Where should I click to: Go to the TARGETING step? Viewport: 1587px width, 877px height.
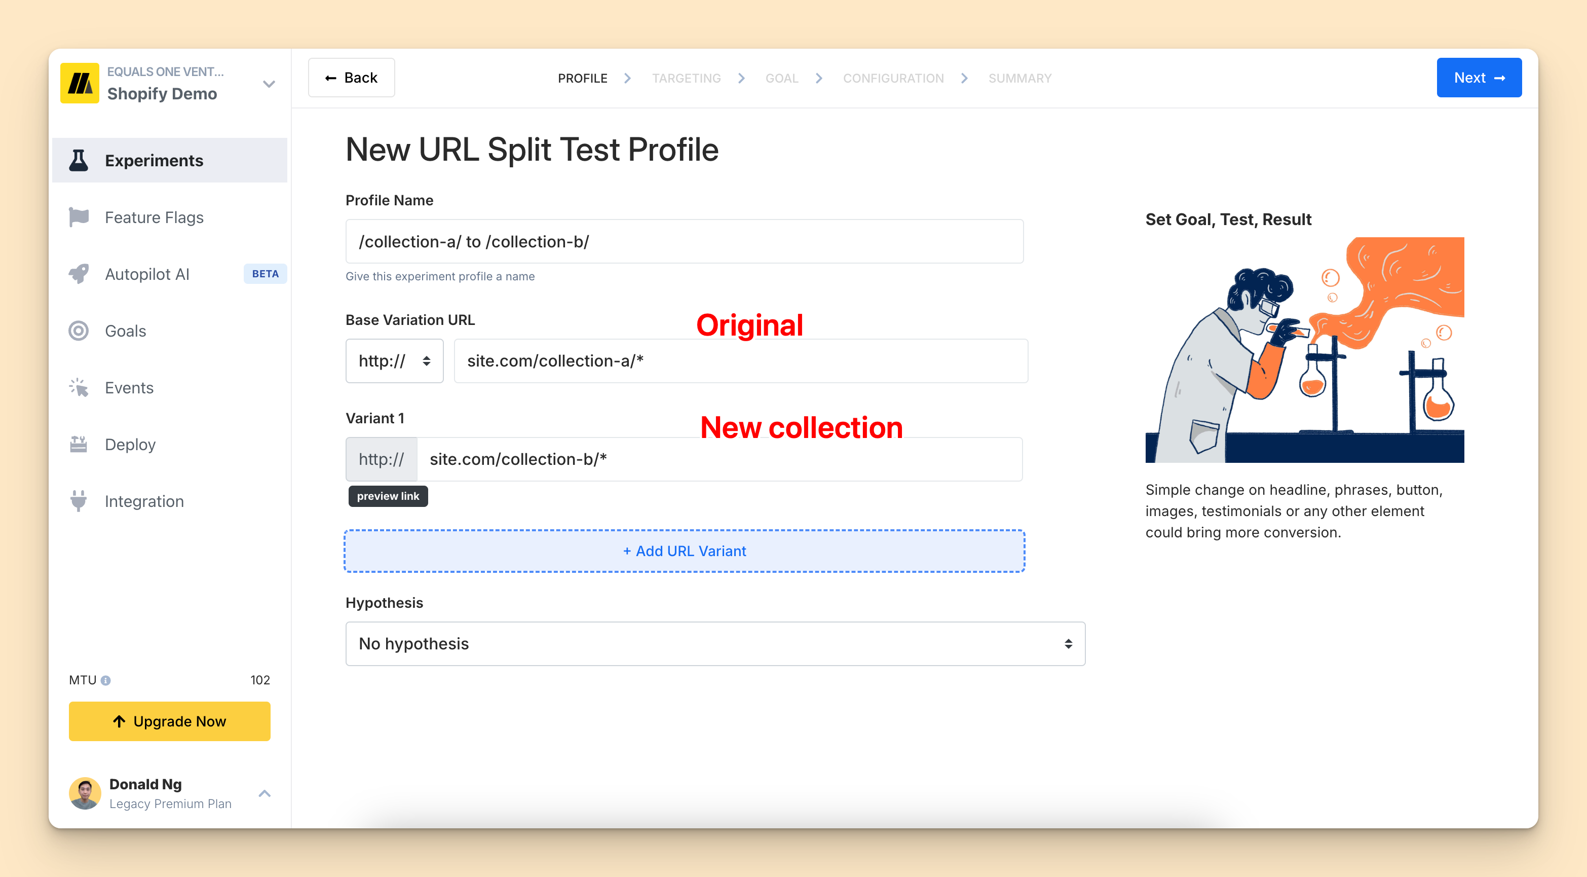[686, 78]
